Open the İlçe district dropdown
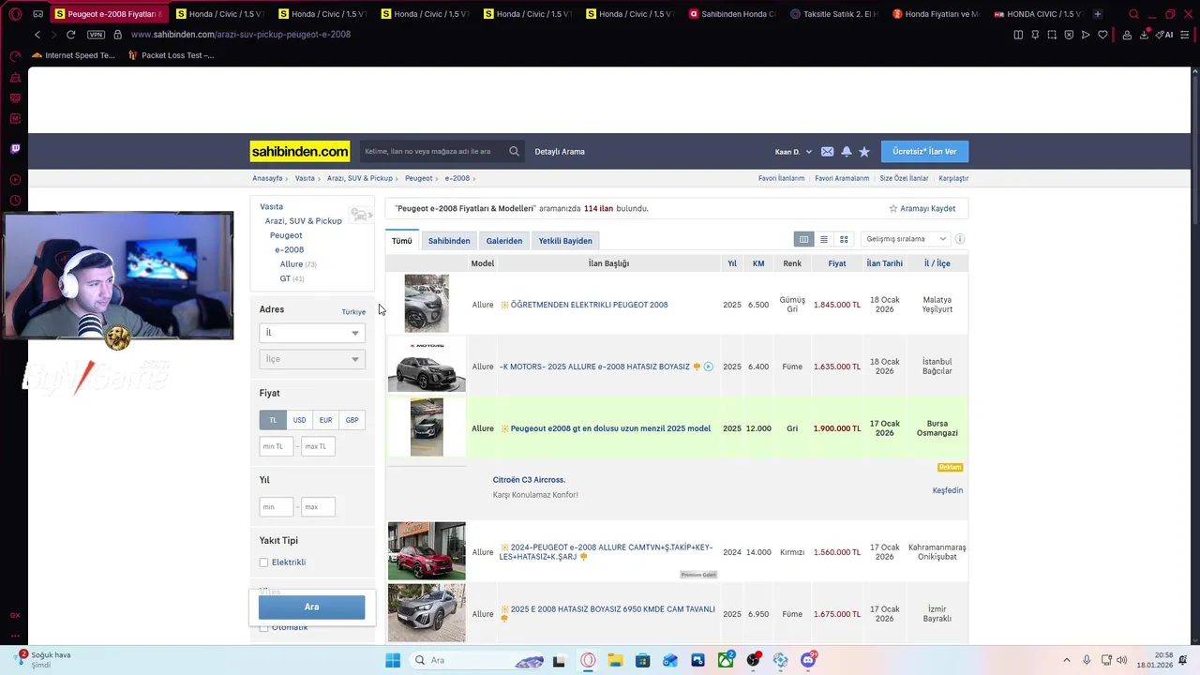1200x675 pixels. pos(312,359)
